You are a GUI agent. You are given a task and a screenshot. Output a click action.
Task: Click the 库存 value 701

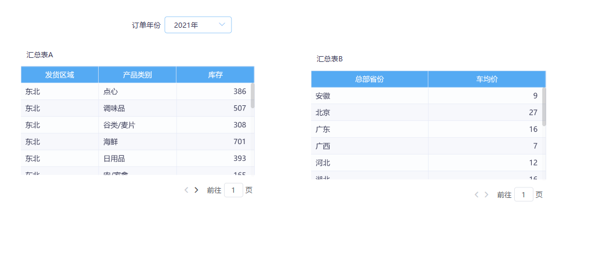point(240,142)
